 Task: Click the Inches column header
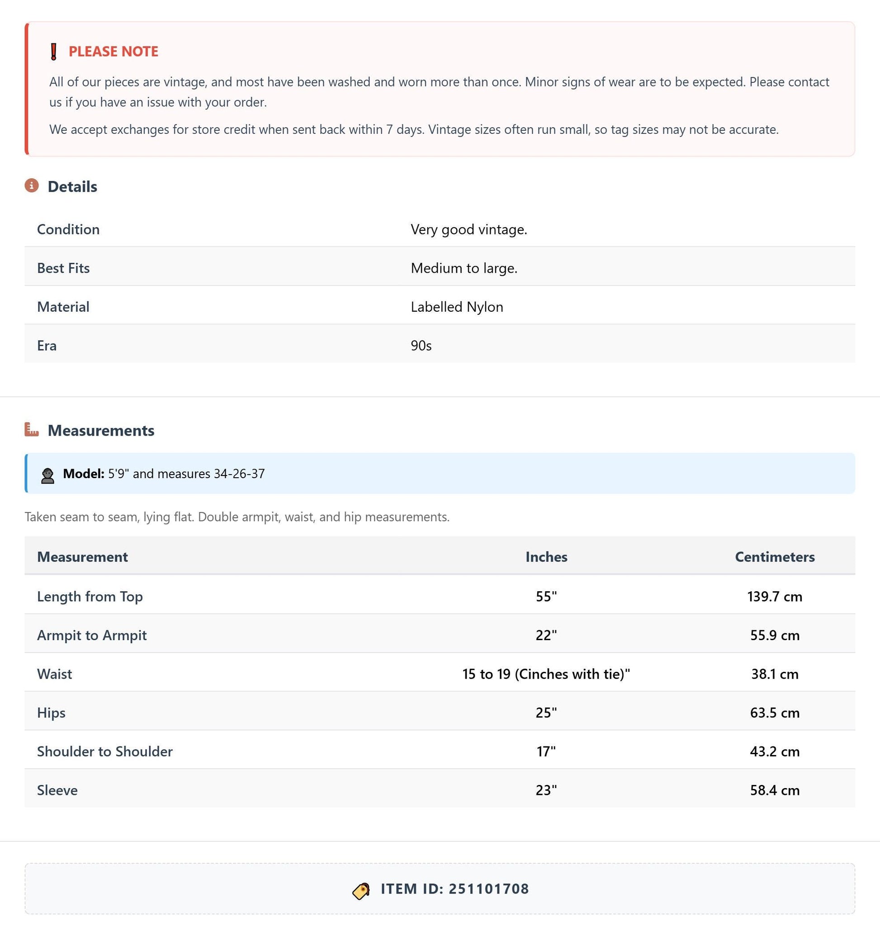[x=546, y=557]
